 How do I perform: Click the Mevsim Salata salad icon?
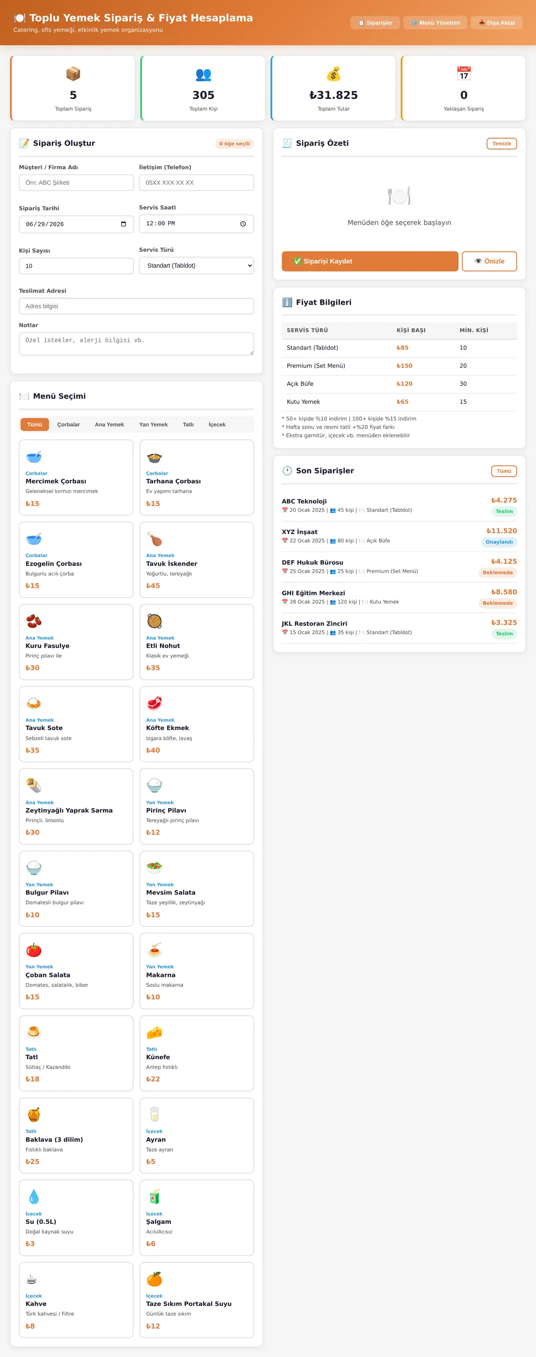tap(154, 867)
